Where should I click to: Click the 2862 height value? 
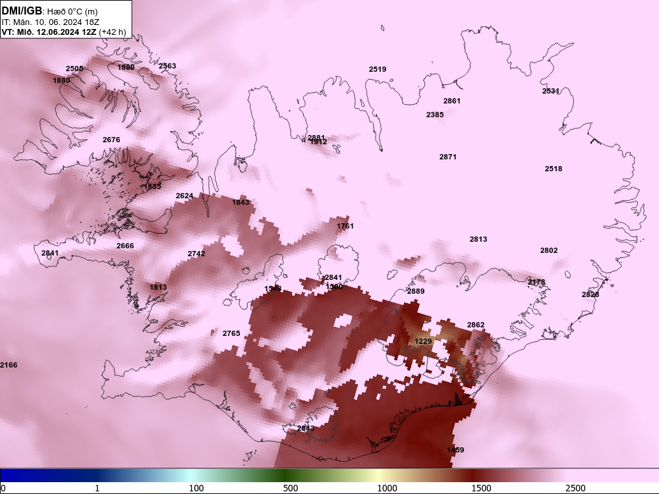tap(476, 325)
